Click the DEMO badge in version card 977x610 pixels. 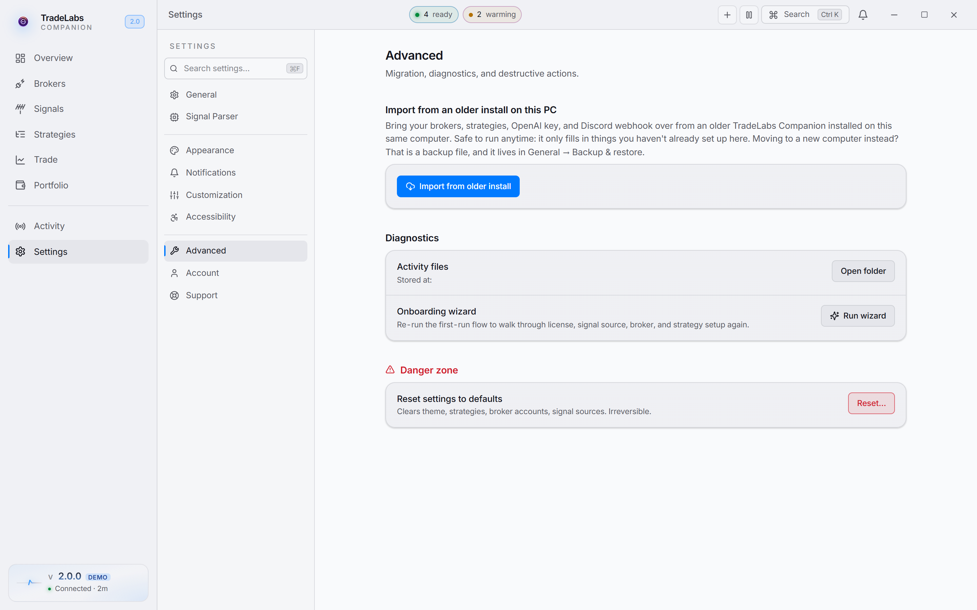98,577
